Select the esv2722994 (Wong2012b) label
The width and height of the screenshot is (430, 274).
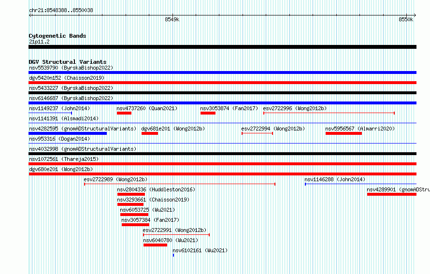tap(273, 129)
